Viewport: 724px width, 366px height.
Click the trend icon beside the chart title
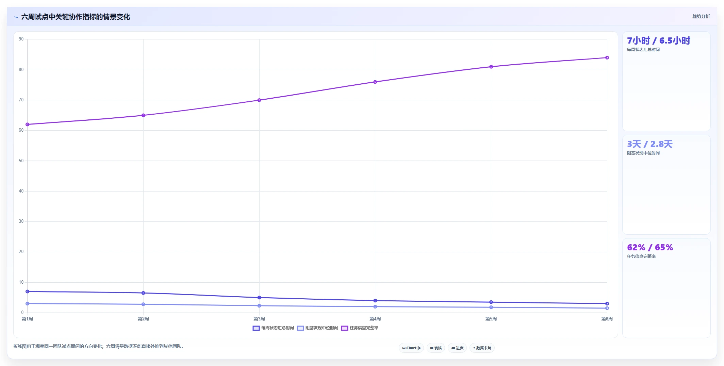[16, 17]
